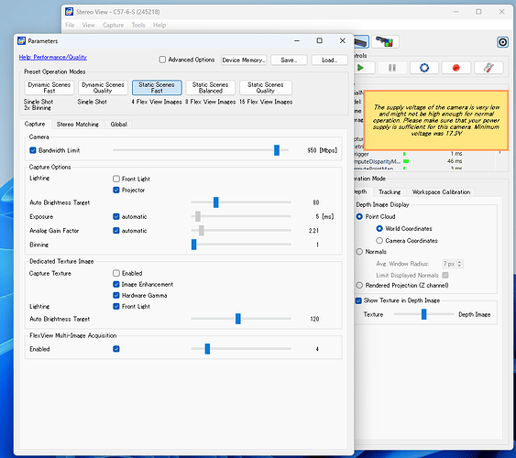Click the Device Memory button
The height and width of the screenshot is (458, 516).
point(244,60)
